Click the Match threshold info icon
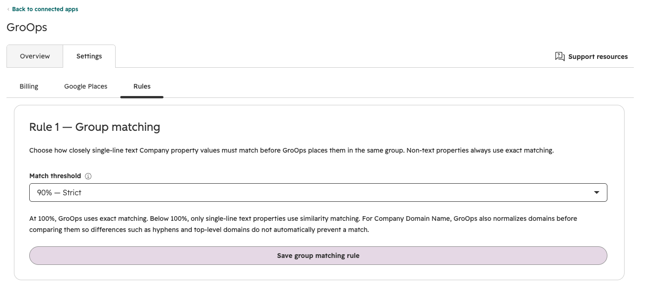 (88, 176)
